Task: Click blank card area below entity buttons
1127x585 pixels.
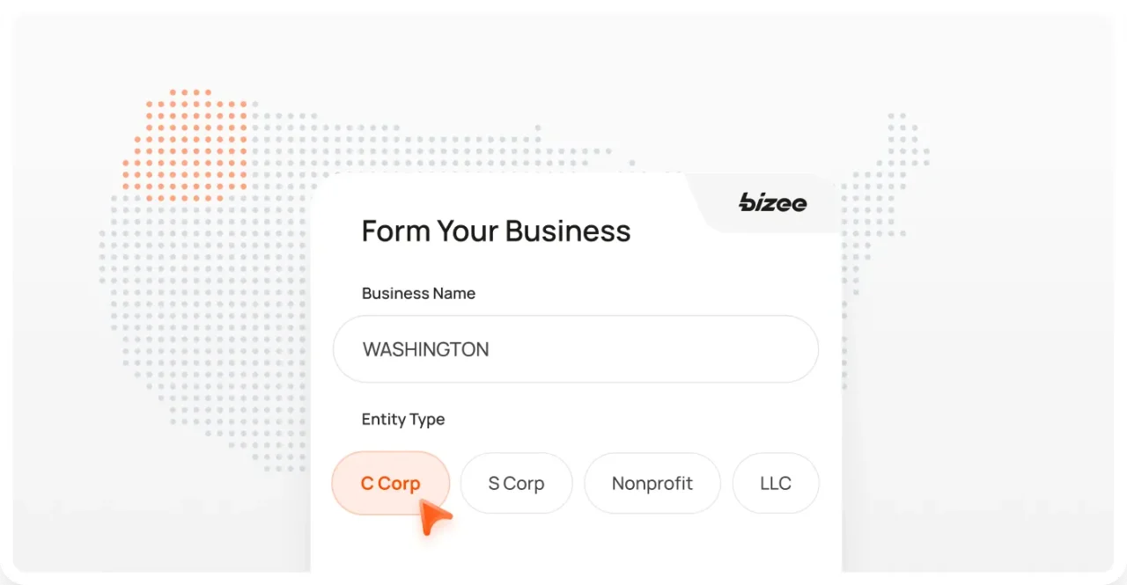Action: pyautogui.click(x=575, y=545)
